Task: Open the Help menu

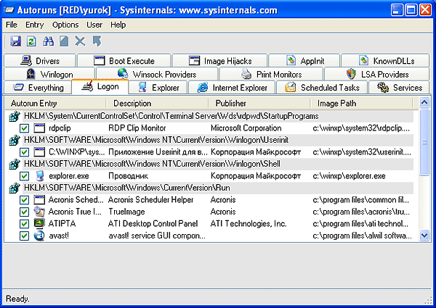Action: coord(118,25)
